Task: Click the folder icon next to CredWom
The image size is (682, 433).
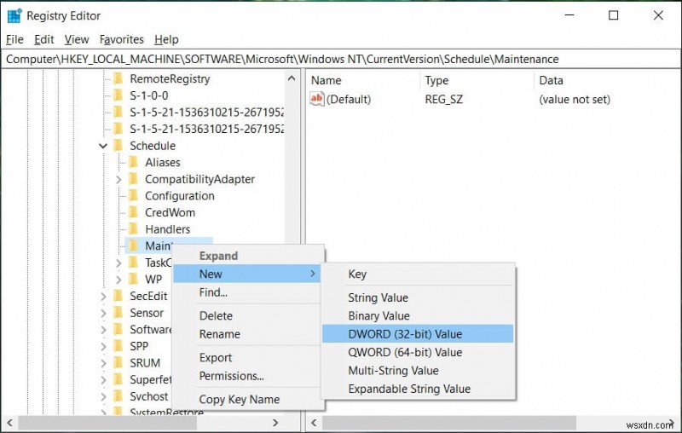Action: coord(133,212)
